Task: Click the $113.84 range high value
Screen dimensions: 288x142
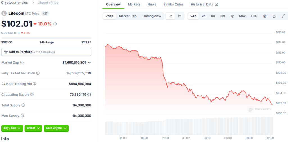Action: pyautogui.click(x=86, y=42)
